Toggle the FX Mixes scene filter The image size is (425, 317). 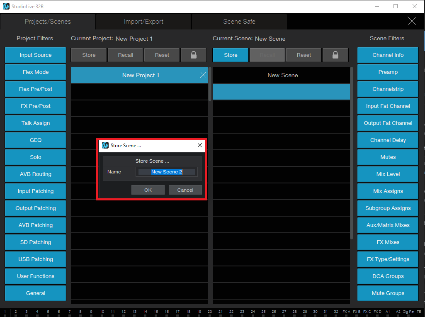coord(388,242)
